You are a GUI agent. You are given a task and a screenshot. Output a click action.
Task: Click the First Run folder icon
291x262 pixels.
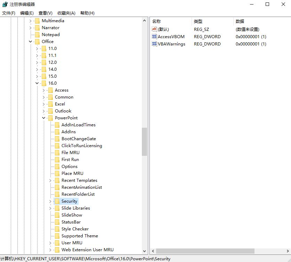[57, 160]
